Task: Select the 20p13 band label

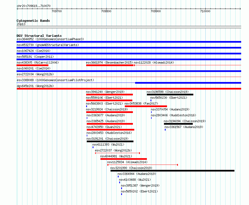Action: (x=21, y=24)
